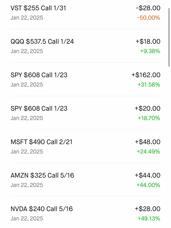This screenshot has height=228, width=171.
Task: Click the +9.38% return percentage
Action: pos(150,51)
